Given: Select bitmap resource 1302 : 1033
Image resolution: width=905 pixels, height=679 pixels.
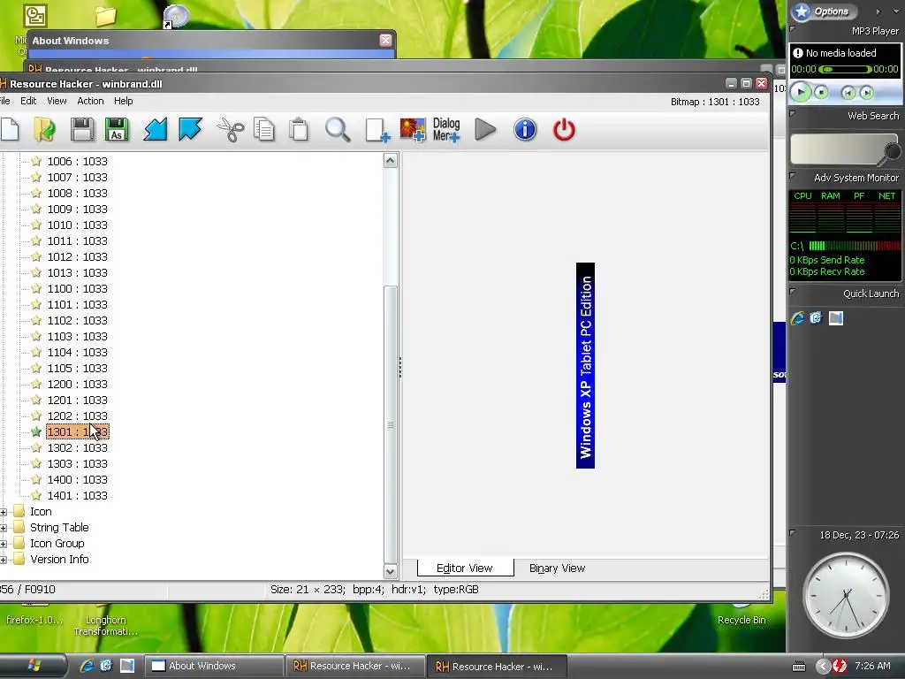Looking at the screenshot, I should pos(78,448).
